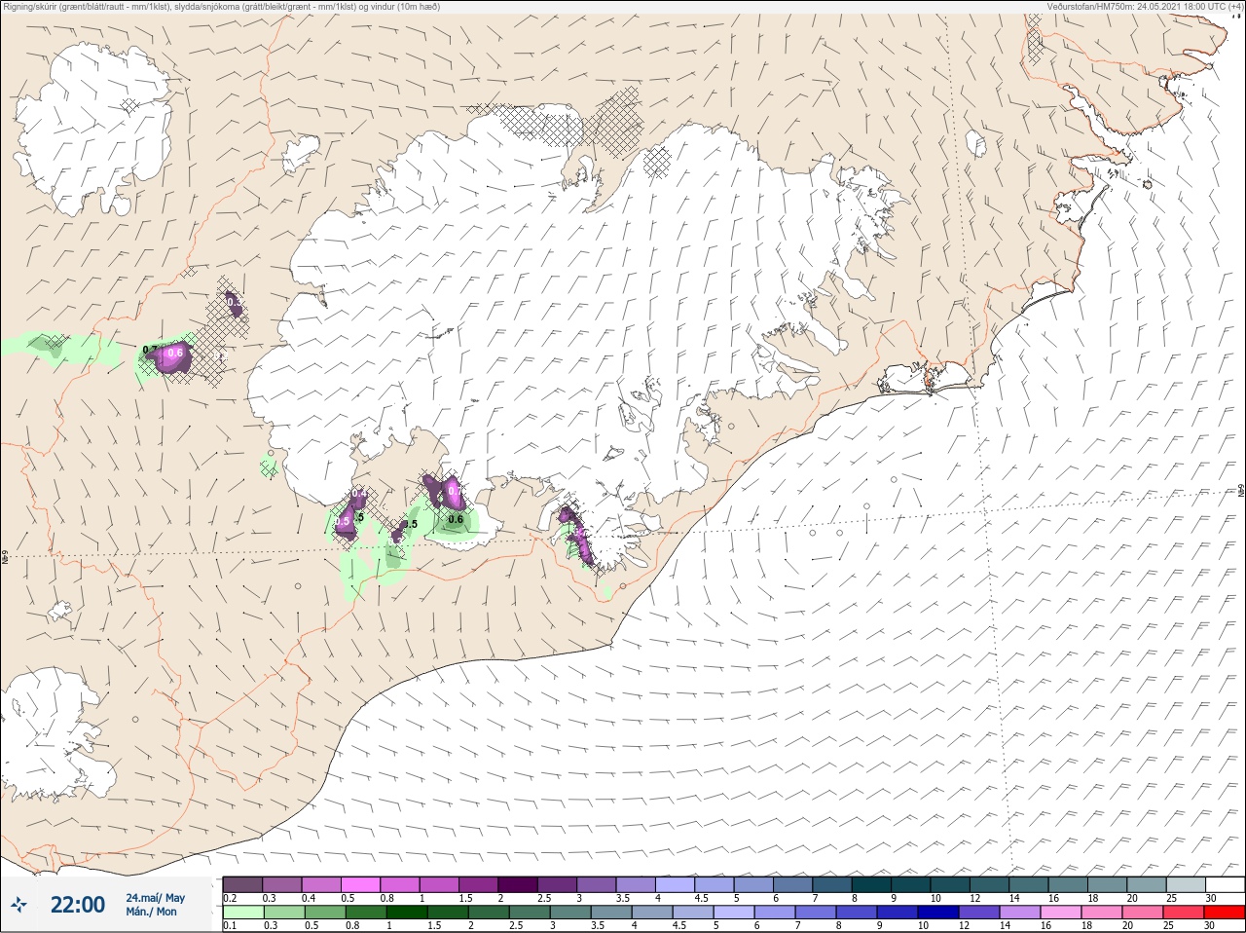The height and width of the screenshot is (933, 1246).
Task: Pick the pale mint 0.1 swatch, lower legend
Action: [242, 913]
